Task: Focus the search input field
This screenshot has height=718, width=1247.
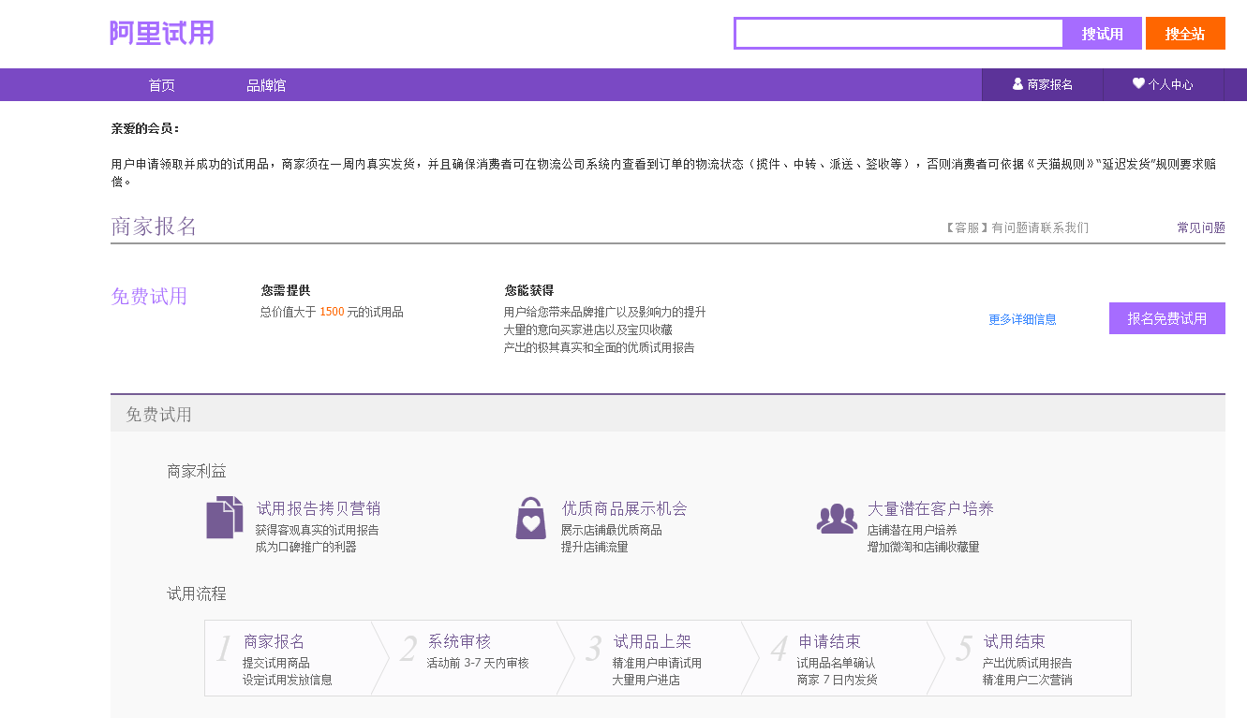Action: 899,33
